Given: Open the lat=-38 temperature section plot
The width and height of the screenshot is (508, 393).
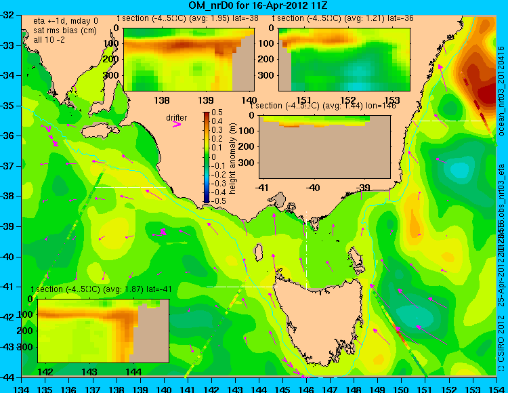Looking at the screenshot, I should click(189, 60).
